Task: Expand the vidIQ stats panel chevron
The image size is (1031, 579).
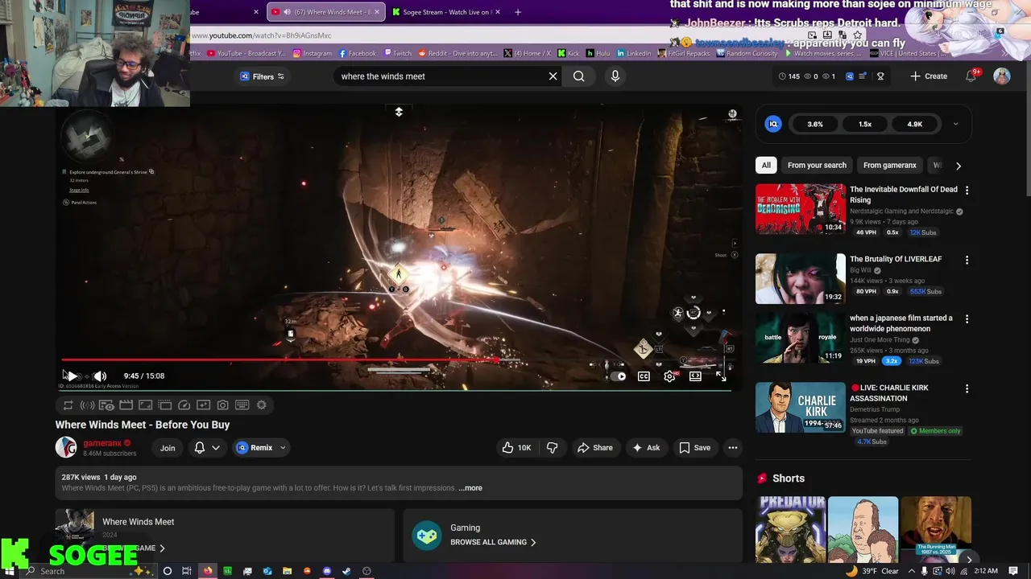Action: [x=955, y=124]
